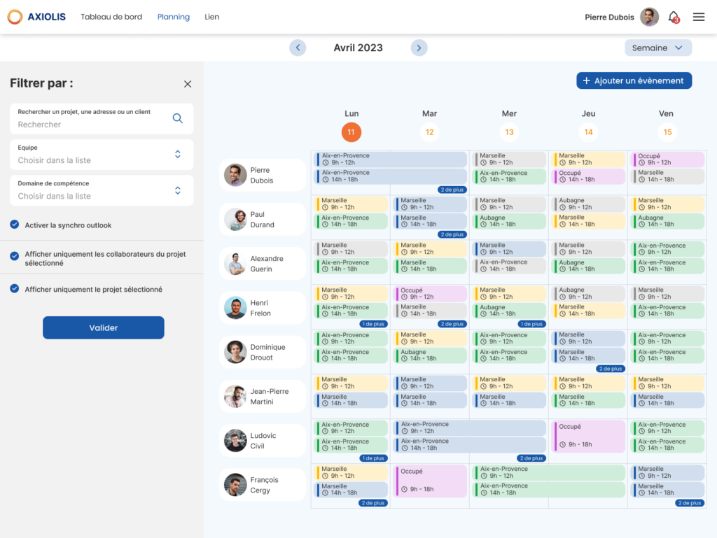Screen dimensions: 717x538
Task: Expand François Cergy Monday '2 de plus'
Action: tap(373, 503)
